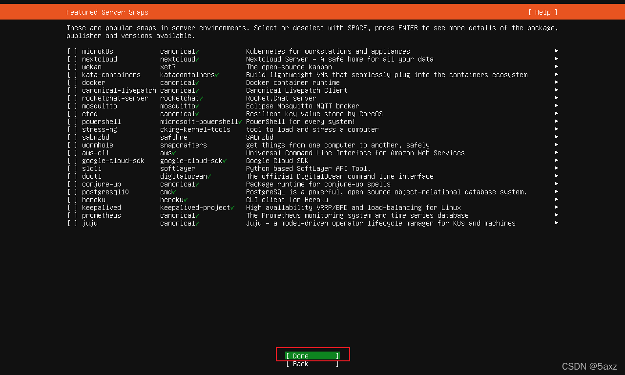Viewport: 625px width, 375px height.
Task: Select the powershell snap checkbox
Action: tap(72, 122)
